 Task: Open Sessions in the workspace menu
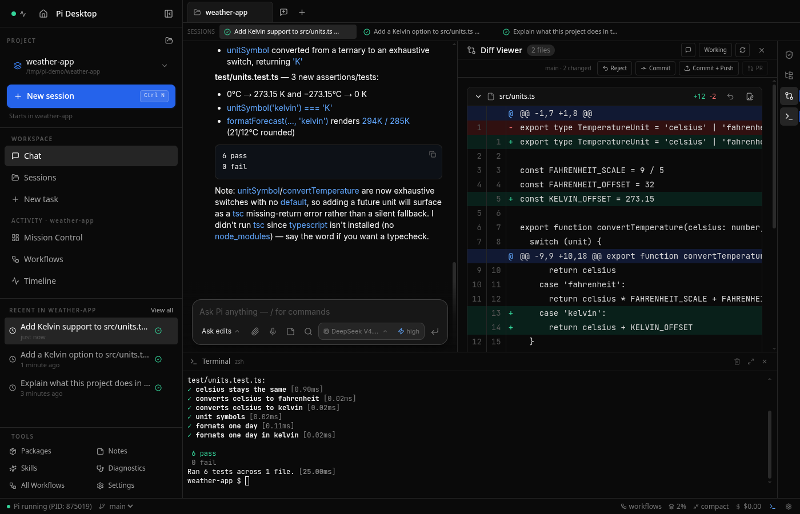[91, 178]
